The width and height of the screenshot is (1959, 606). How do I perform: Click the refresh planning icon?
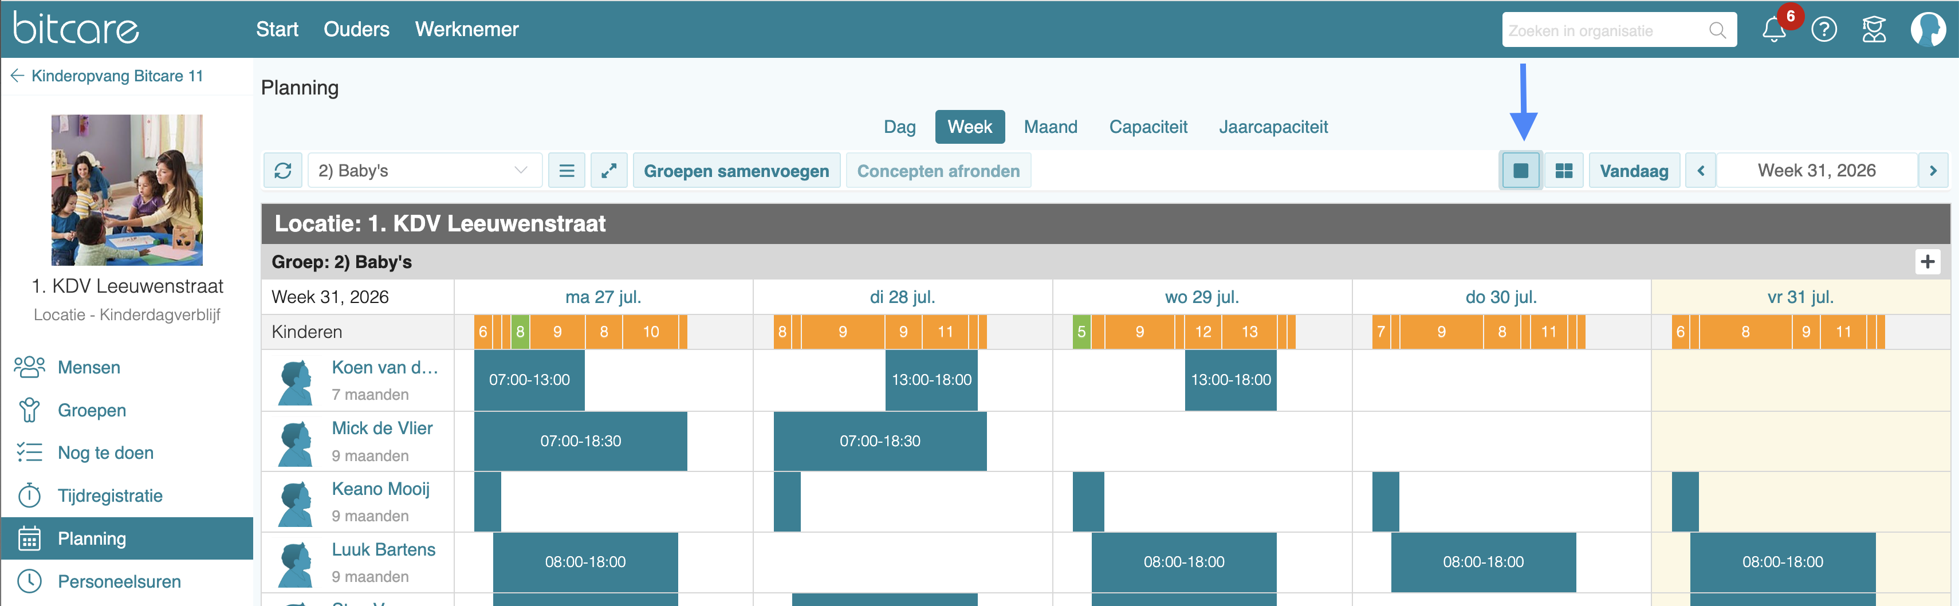(x=283, y=170)
